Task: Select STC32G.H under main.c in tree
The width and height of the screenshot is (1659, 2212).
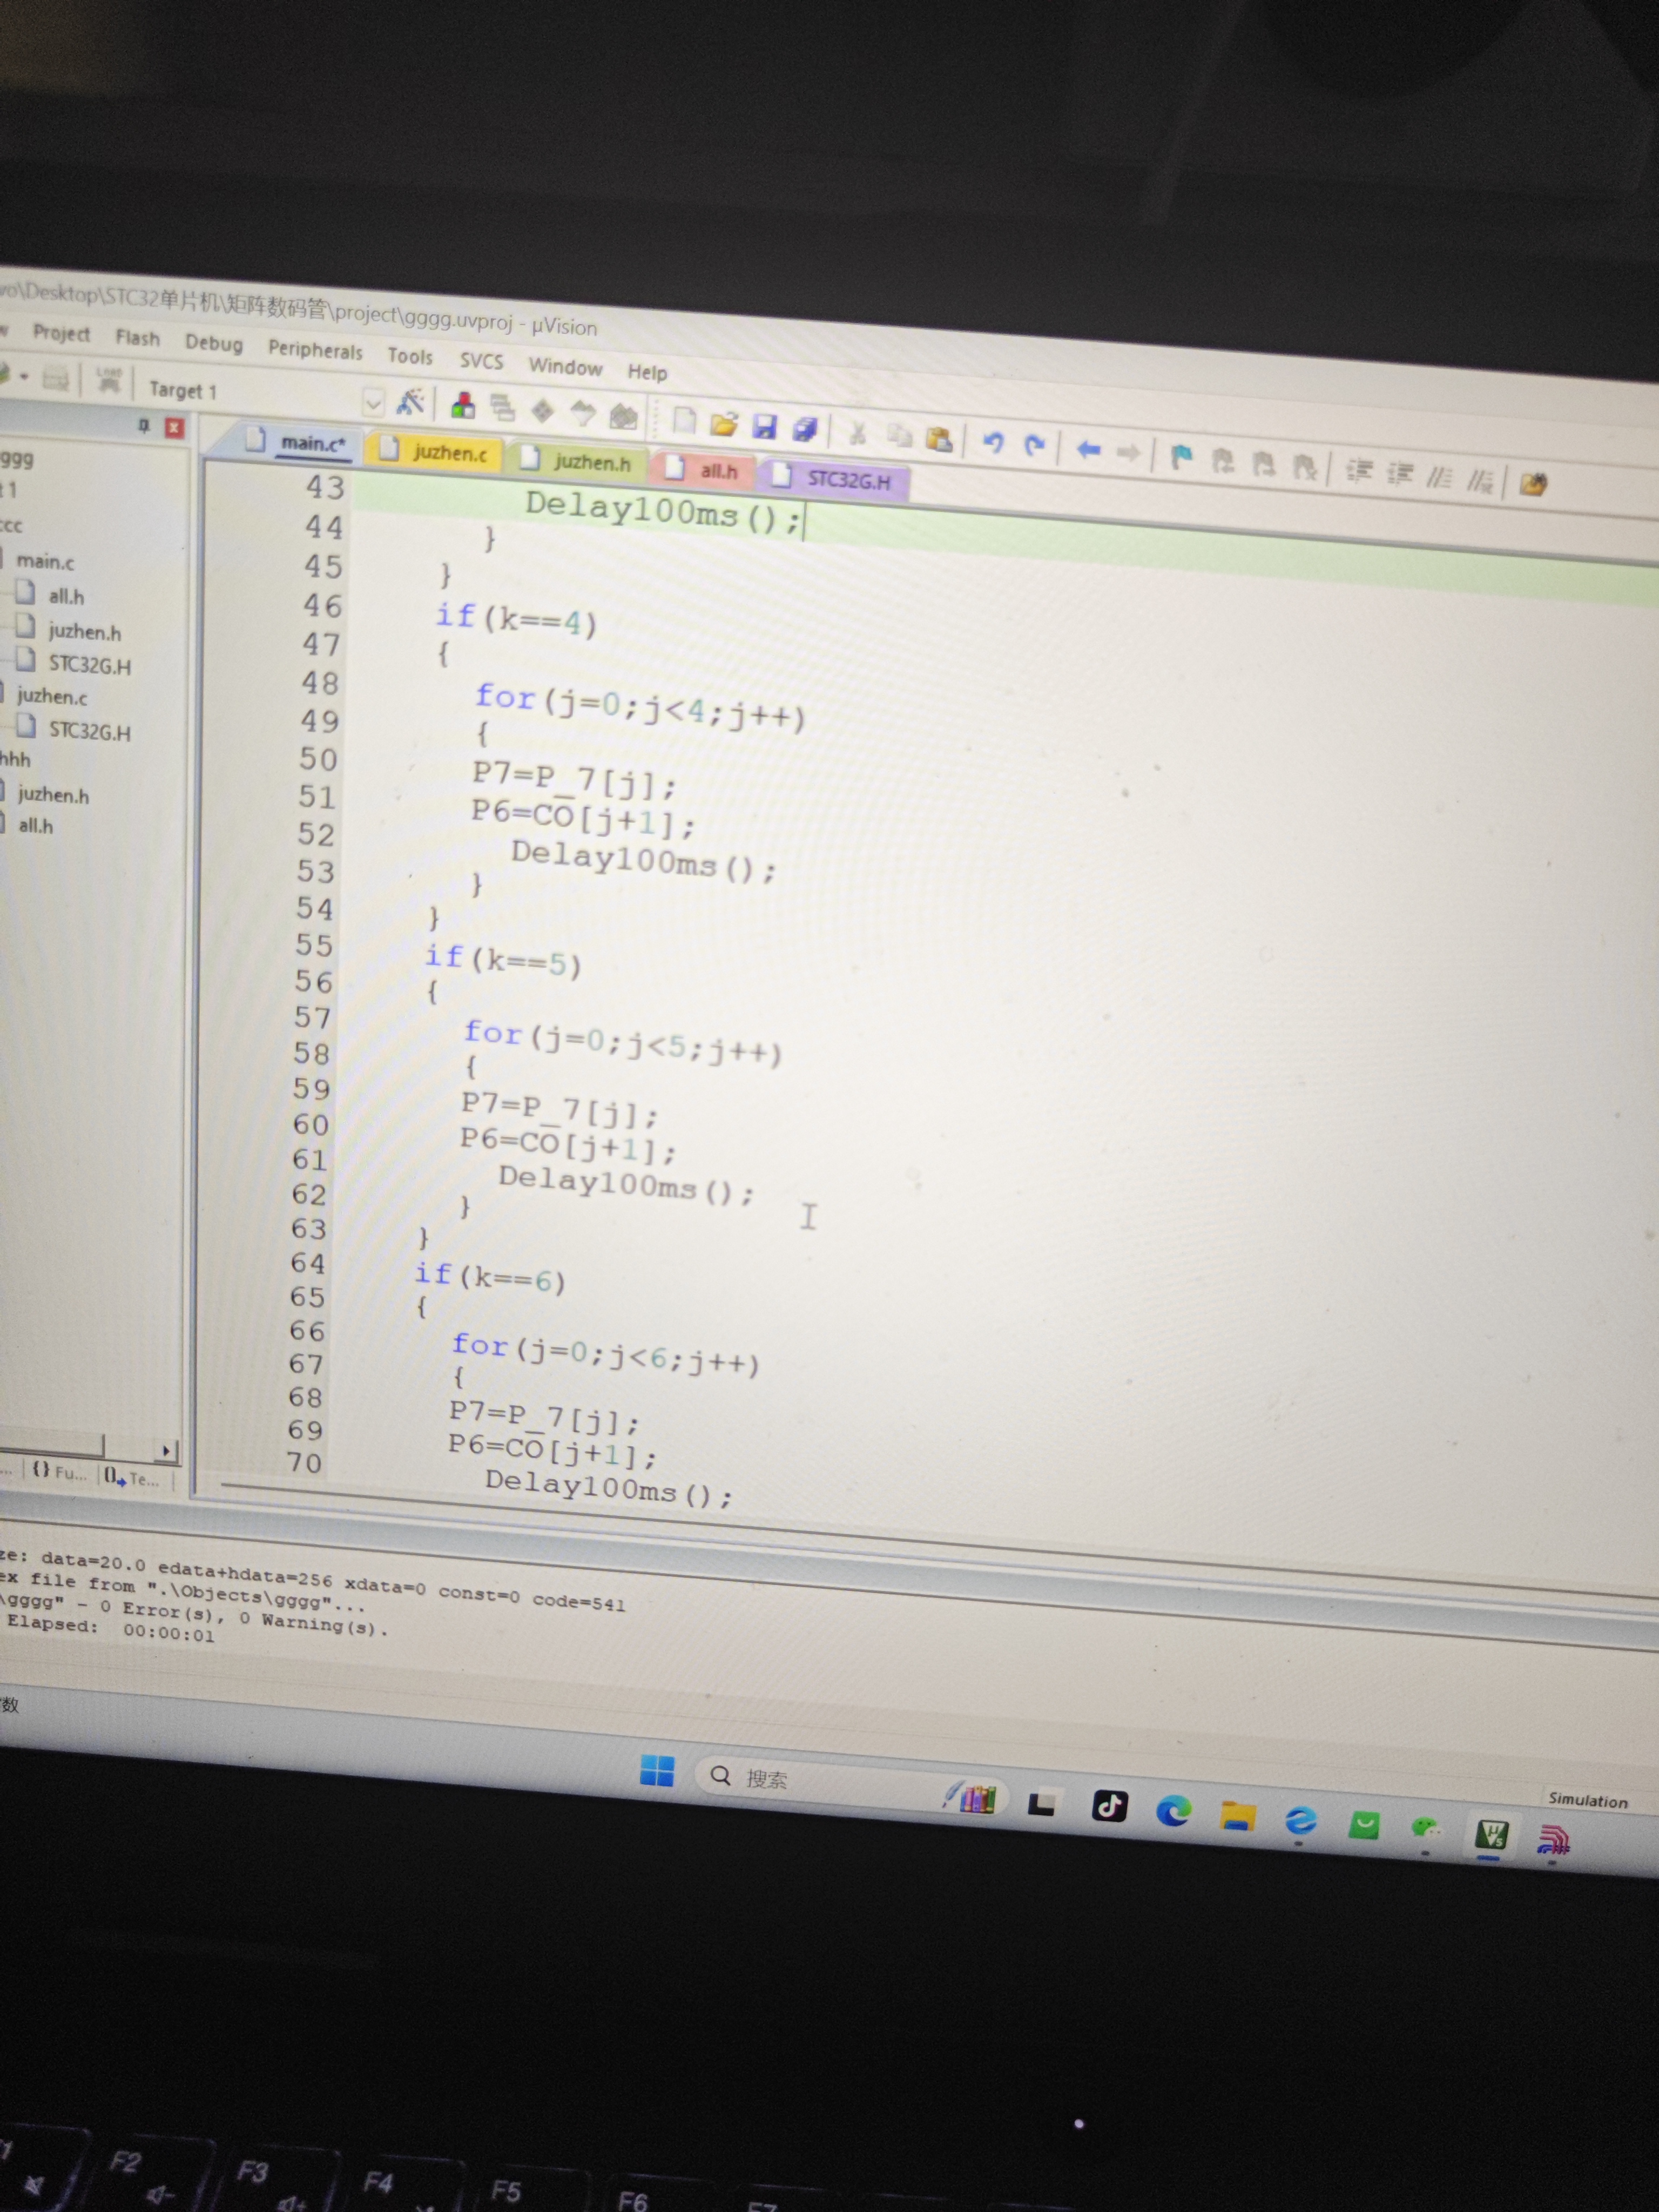Action: [x=90, y=665]
